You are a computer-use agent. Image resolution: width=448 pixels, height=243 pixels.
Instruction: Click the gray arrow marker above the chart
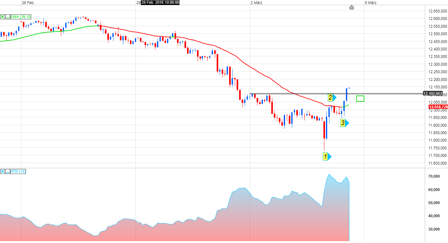tap(352, 7)
